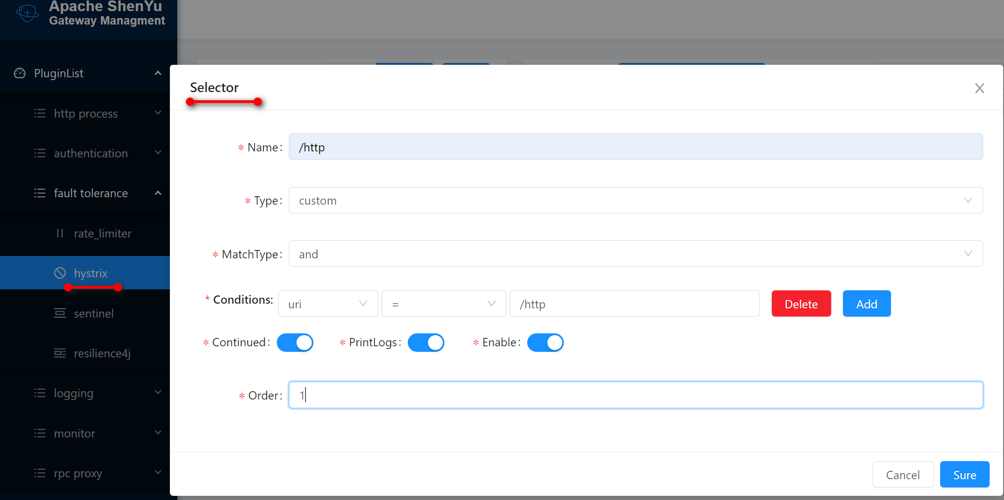The image size is (1004, 500).
Task: Expand the authentication menu group
Action: coord(91,153)
